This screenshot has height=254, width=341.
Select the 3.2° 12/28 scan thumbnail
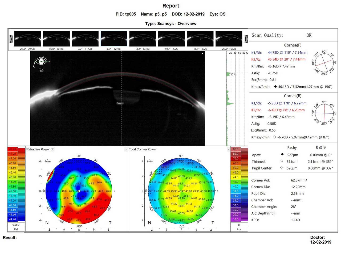click(x=114, y=39)
